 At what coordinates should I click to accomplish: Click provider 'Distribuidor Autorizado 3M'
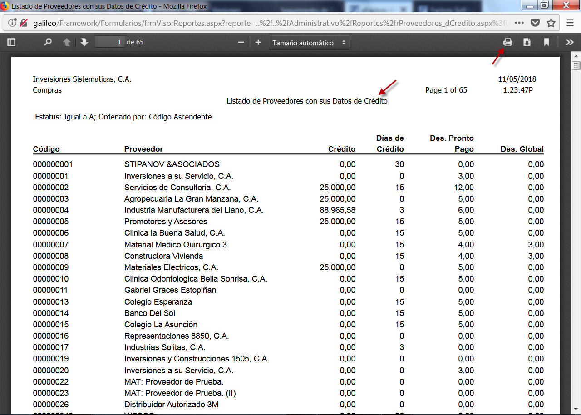click(x=171, y=405)
